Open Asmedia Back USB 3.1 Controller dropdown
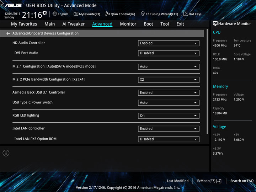This screenshot has height=192, width=256. (169, 92)
